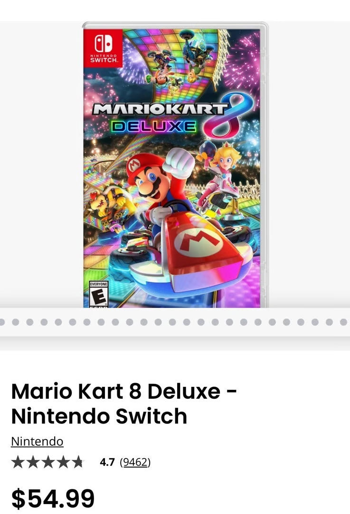
Task: Tap the Nintendo Switch logo on cover
Action: coord(103,48)
